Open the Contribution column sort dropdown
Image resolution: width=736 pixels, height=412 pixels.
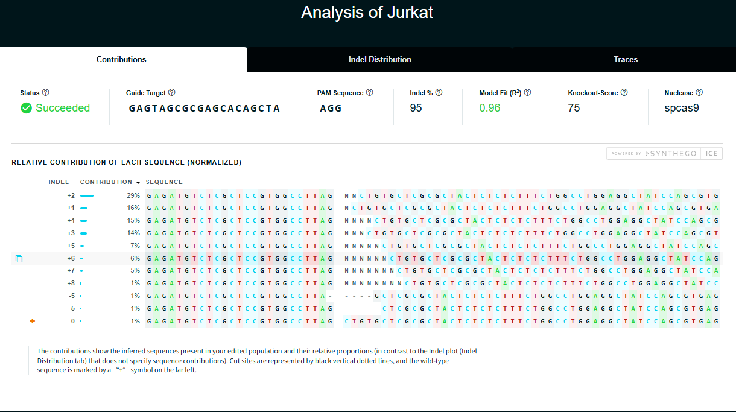pyautogui.click(x=138, y=182)
